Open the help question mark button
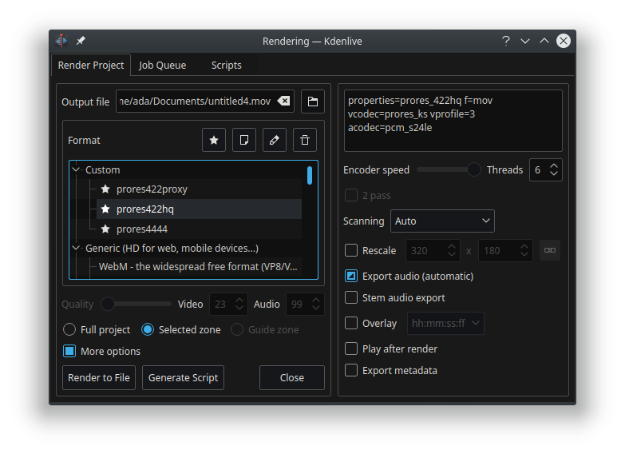 [506, 41]
